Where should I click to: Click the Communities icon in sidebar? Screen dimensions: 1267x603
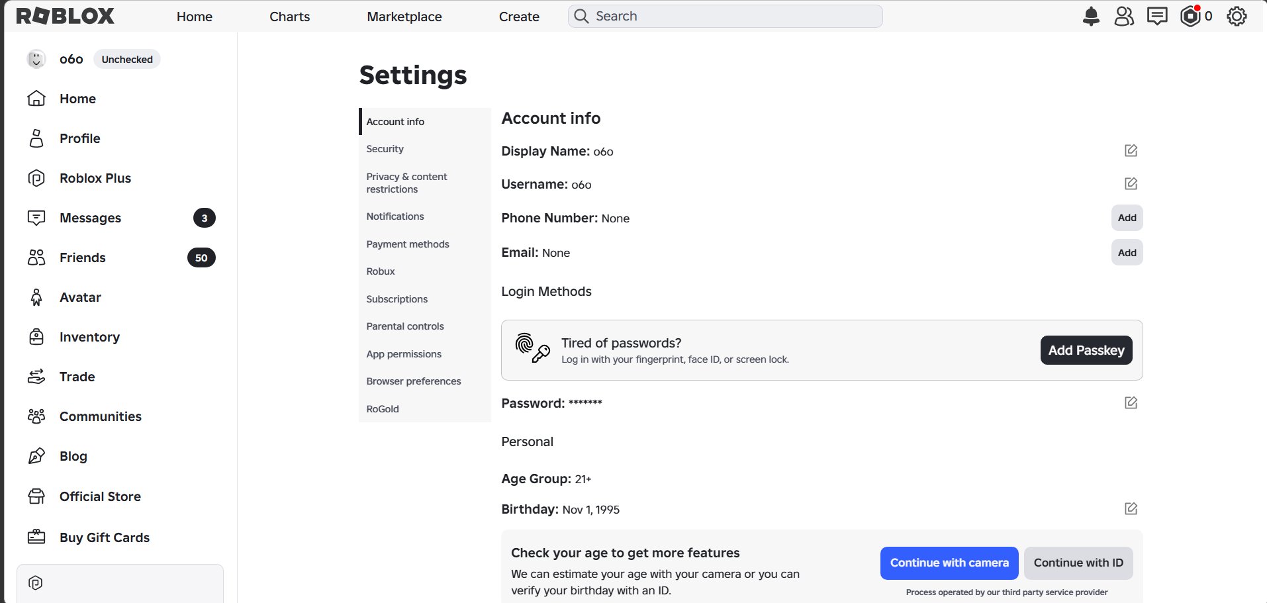(36, 416)
